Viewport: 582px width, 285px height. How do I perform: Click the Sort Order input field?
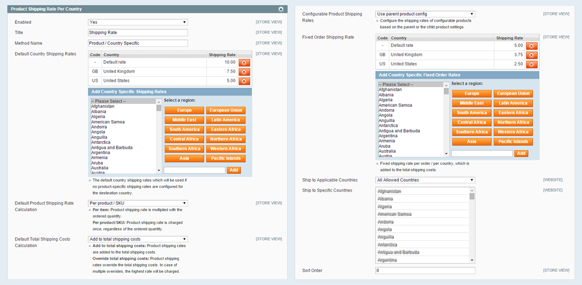(425, 271)
